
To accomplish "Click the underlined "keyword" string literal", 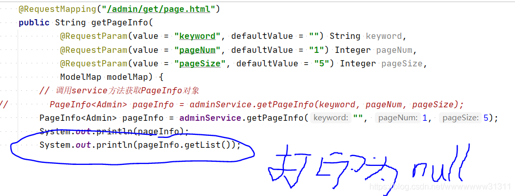I will click(197, 36).
